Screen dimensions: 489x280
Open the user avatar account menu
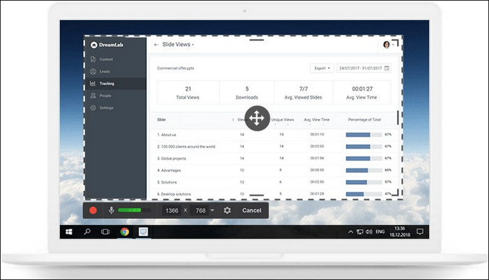click(387, 45)
